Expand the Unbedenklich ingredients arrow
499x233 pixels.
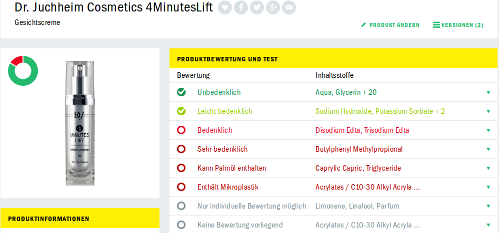(488, 92)
